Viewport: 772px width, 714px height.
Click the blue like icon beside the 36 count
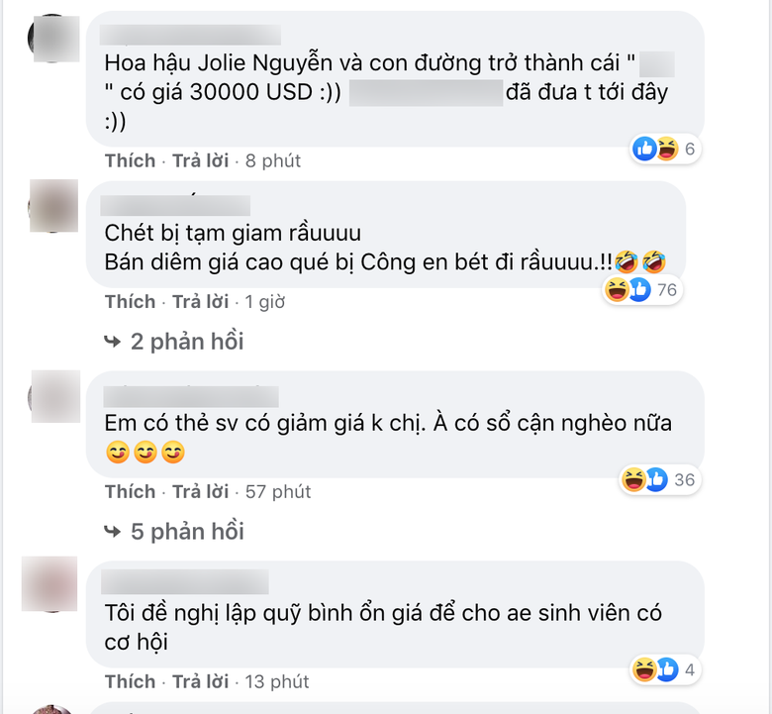[656, 479]
